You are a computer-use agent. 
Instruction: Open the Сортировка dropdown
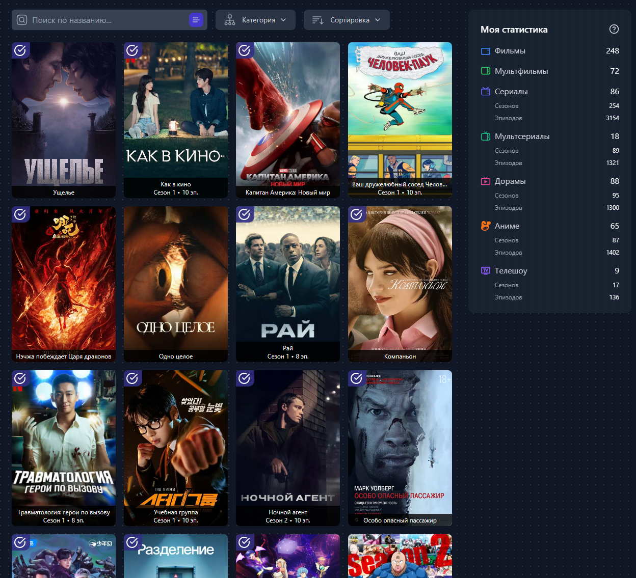pyautogui.click(x=347, y=20)
